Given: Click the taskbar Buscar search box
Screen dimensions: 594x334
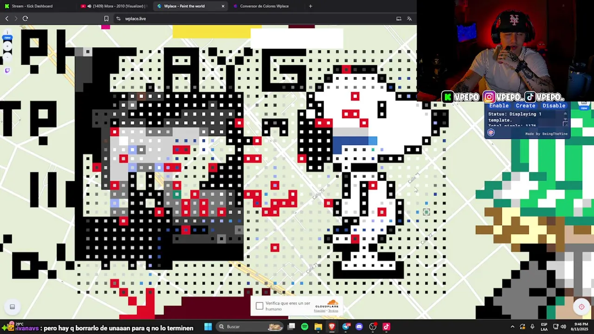Looking at the screenshot, I should [x=250, y=327].
